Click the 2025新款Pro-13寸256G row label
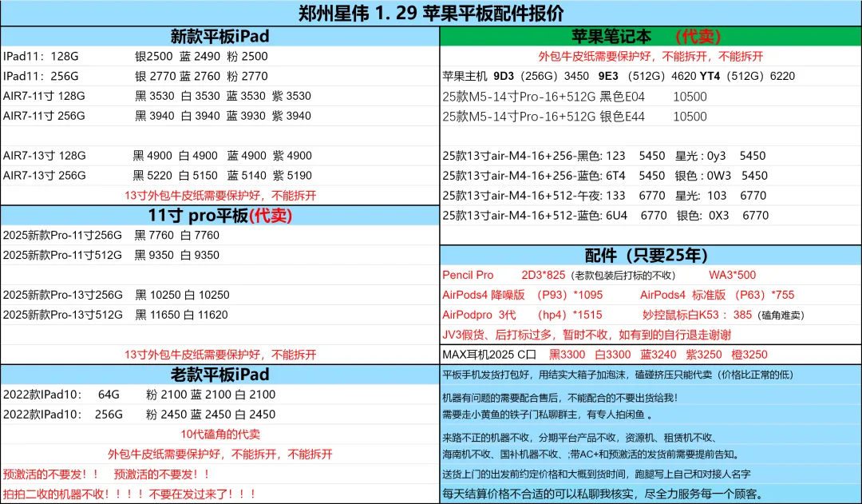Screen dimensions: 862x504 63,295
